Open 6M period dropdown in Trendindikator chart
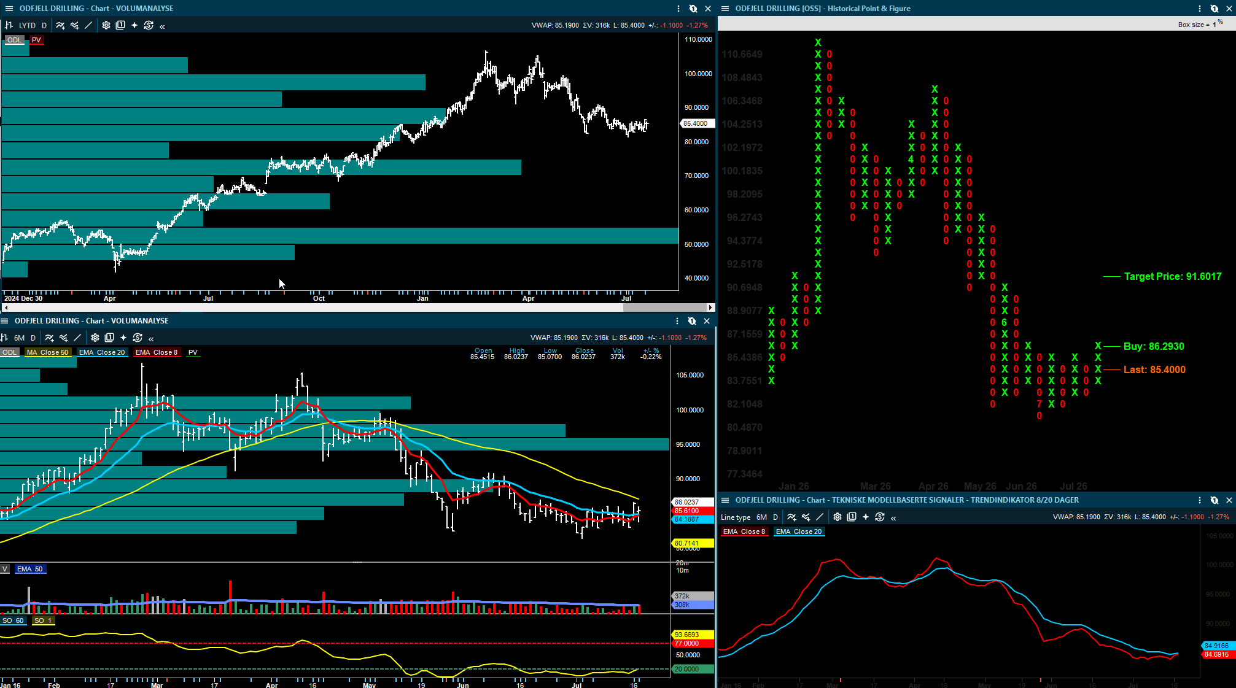This screenshot has height=688, width=1236. [x=762, y=517]
